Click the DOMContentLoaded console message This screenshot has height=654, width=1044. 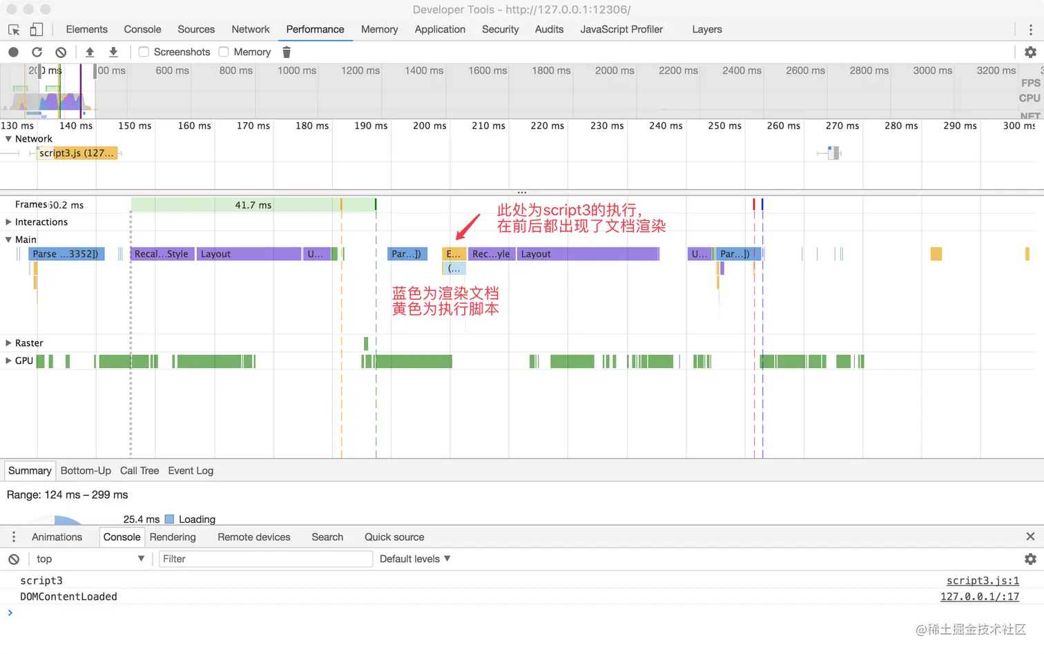(68, 597)
